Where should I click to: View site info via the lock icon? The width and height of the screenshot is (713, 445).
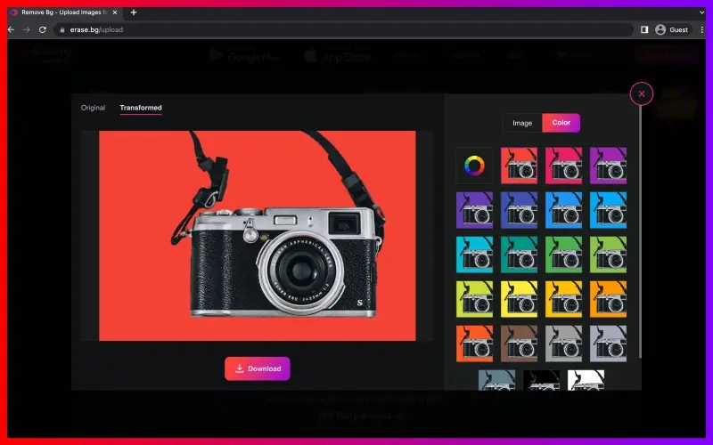click(62, 30)
